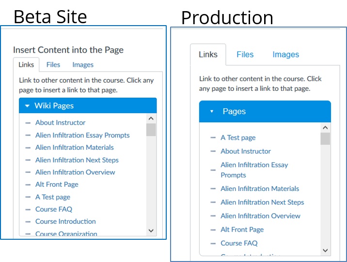Insert Alien Infiltration Essay Prompts link, left list
Viewport: 347px width, 262px height.
(x=82, y=135)
